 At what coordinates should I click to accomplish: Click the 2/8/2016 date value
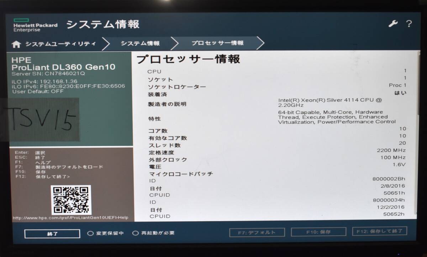(x=393, y=186)
